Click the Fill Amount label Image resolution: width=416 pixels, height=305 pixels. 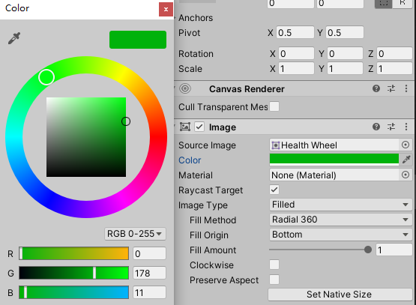click(x=213, y=250)
